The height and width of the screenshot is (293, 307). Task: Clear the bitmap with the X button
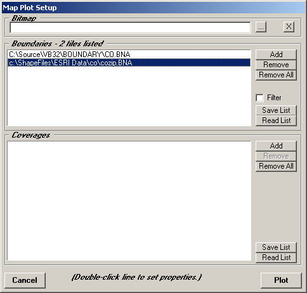pos(289,27)
